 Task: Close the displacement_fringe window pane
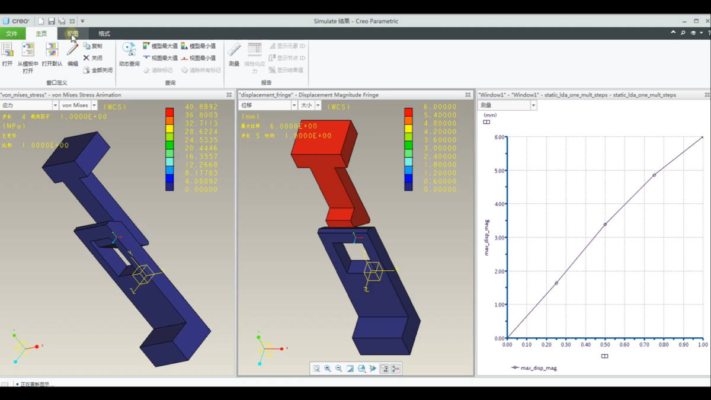click(x=468, y=95)
